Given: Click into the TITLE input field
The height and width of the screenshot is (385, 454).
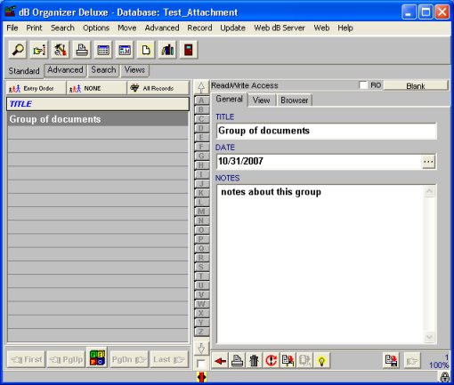Looking at the screenshot, I should pyautogui.click(x=327, y=131).
